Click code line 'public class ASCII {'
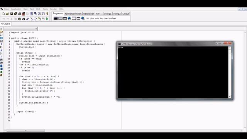 point(25,38)
